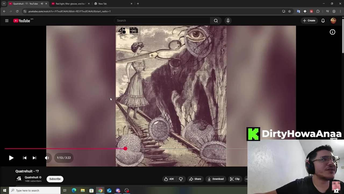Open a new browser tab
Screen dimensions: 344x194
coord(138,4)
